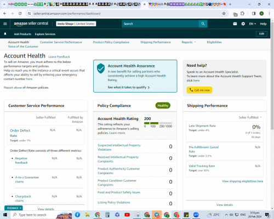Viewport: 274px width, 219px height.
Task: Expand the EN language dropdown
Action: coord(253,24)
